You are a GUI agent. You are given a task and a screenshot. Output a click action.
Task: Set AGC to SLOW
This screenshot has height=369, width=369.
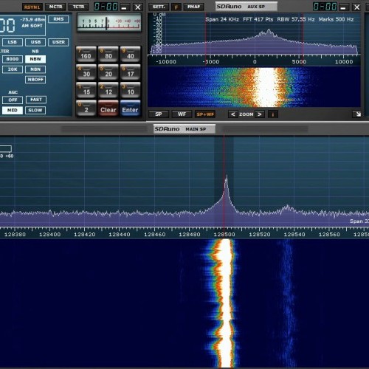tap(35, 110)
